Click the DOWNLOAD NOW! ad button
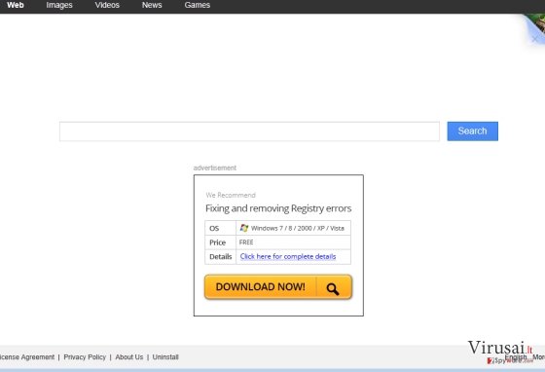Screen dimensions: 545x372 [x=278, y=287]
